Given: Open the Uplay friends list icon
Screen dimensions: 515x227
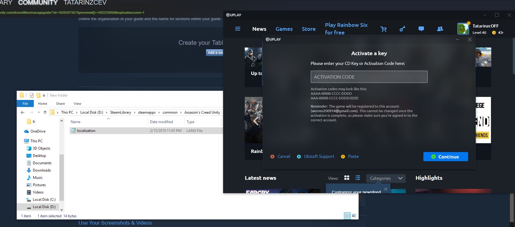Looking at the screenshot, I should (440, 29).
